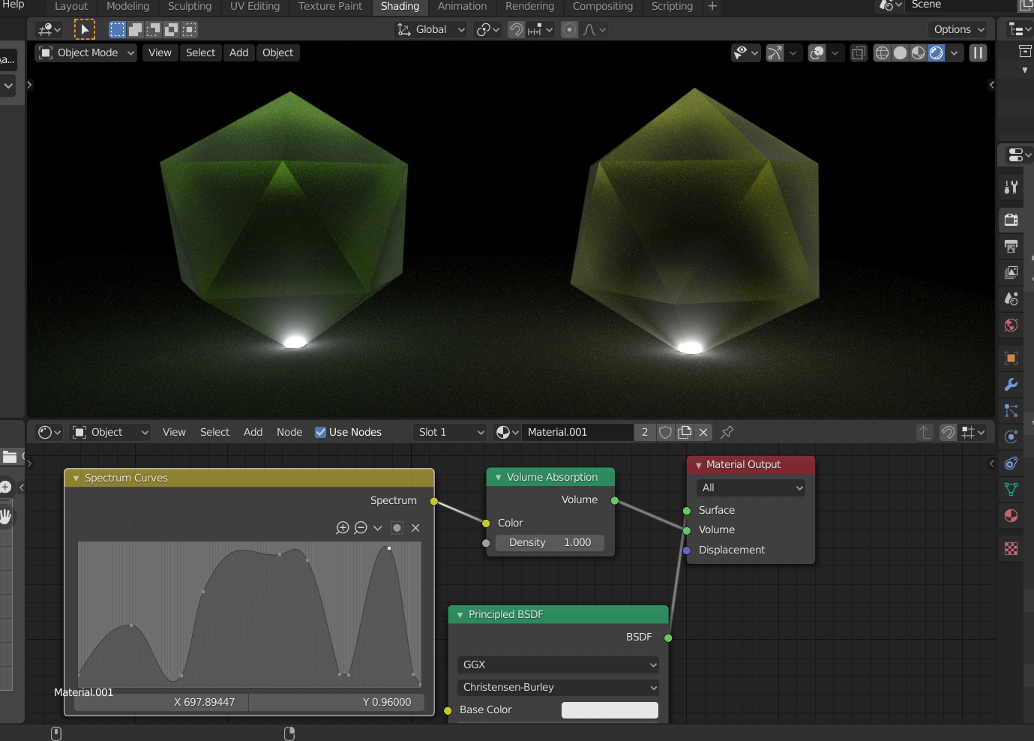Open the Christensen-Burley subsurface method dropdown

click(x=558, y=687)
